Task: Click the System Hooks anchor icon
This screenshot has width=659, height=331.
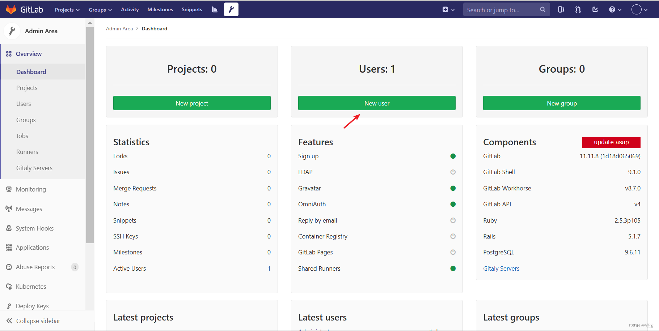Action: point(9,228)
